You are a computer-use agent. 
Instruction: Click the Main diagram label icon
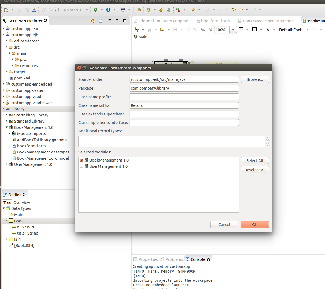(x=136, y=37)
